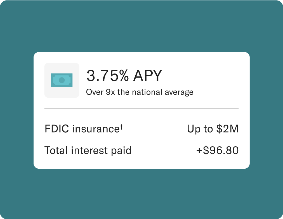Click the FDIC insurance row label

point(84,129)
